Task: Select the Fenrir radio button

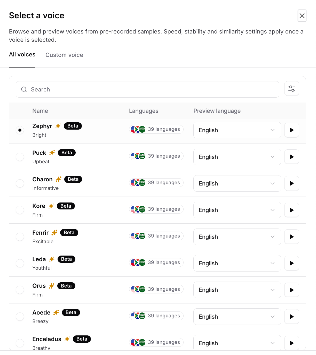Action: (x=20, y=236)
